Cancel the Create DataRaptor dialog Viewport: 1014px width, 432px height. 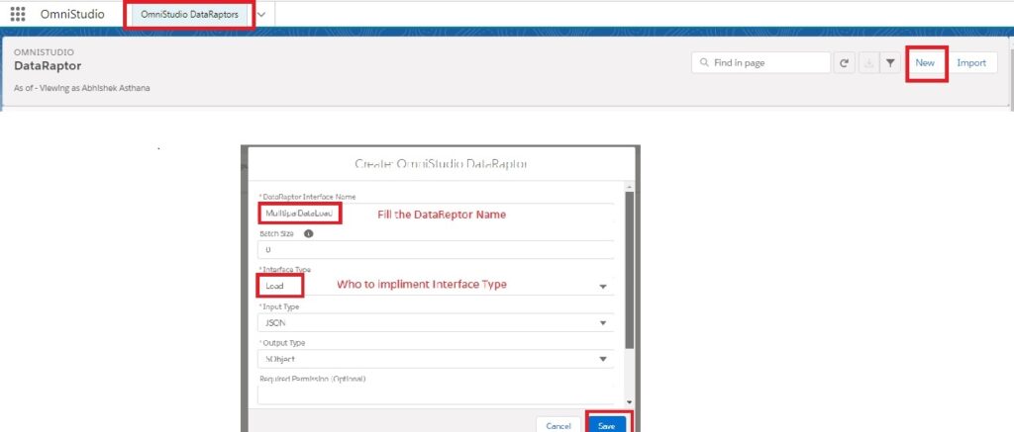558,425
